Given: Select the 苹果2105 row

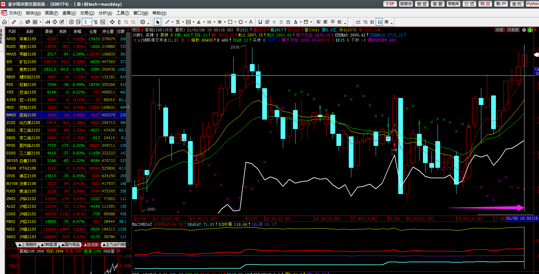Looking at the screenshot, I should pyautogui.click(x=66, y=39).
